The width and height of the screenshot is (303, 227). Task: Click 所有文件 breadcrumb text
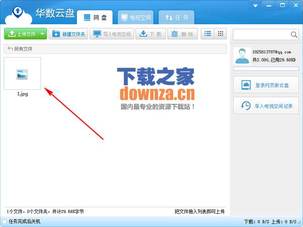pos(23,49)
